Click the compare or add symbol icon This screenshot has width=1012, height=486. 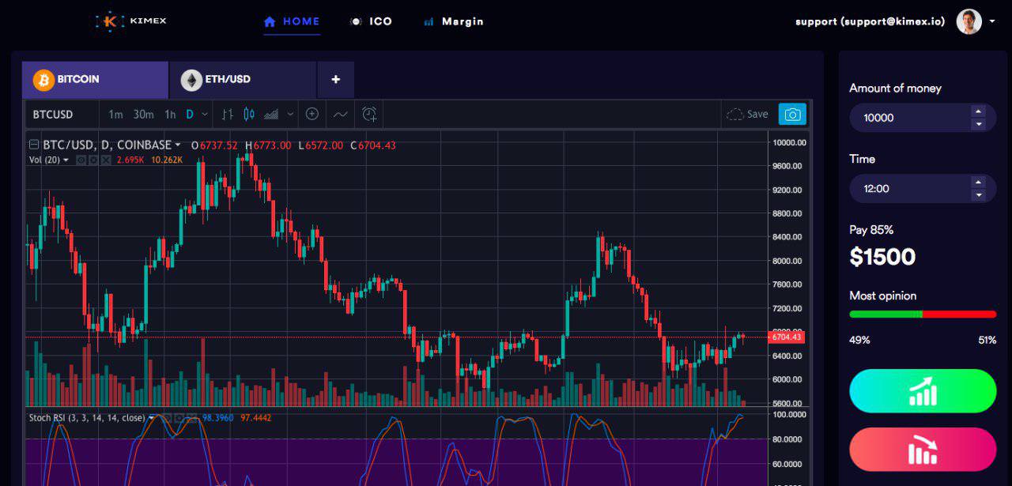(x=312, y=115)
